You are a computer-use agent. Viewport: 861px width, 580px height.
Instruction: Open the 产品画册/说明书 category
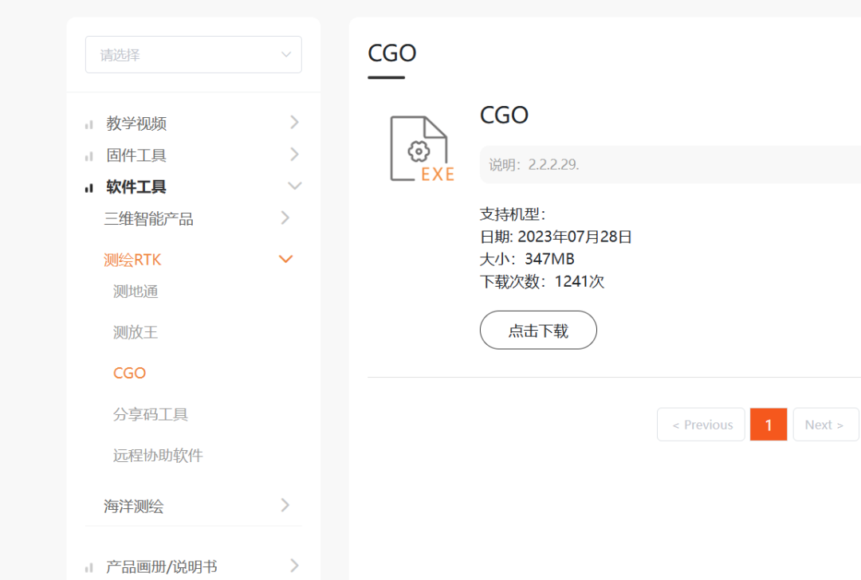[x=161, y=566]
